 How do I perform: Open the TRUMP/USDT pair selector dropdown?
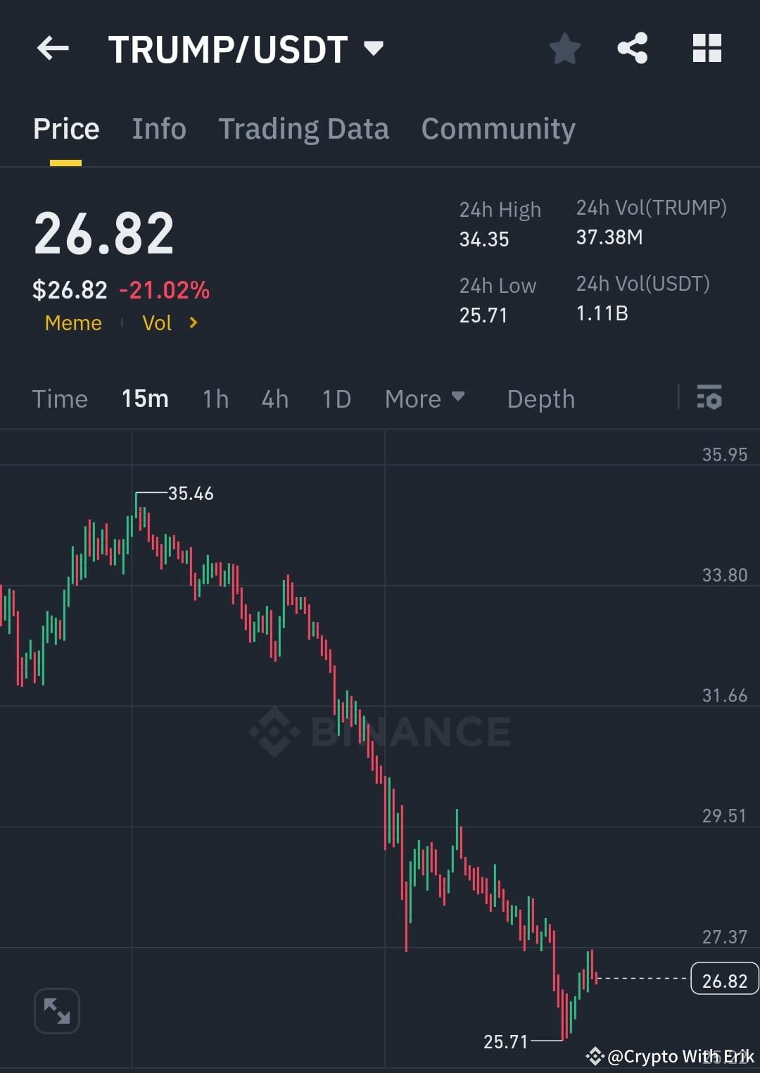[x=374, y=48]
